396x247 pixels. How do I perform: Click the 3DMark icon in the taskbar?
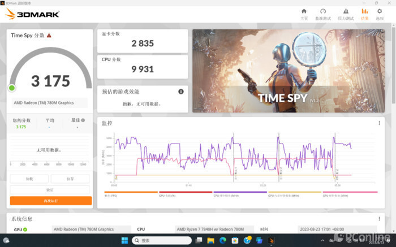coord(271,240)
